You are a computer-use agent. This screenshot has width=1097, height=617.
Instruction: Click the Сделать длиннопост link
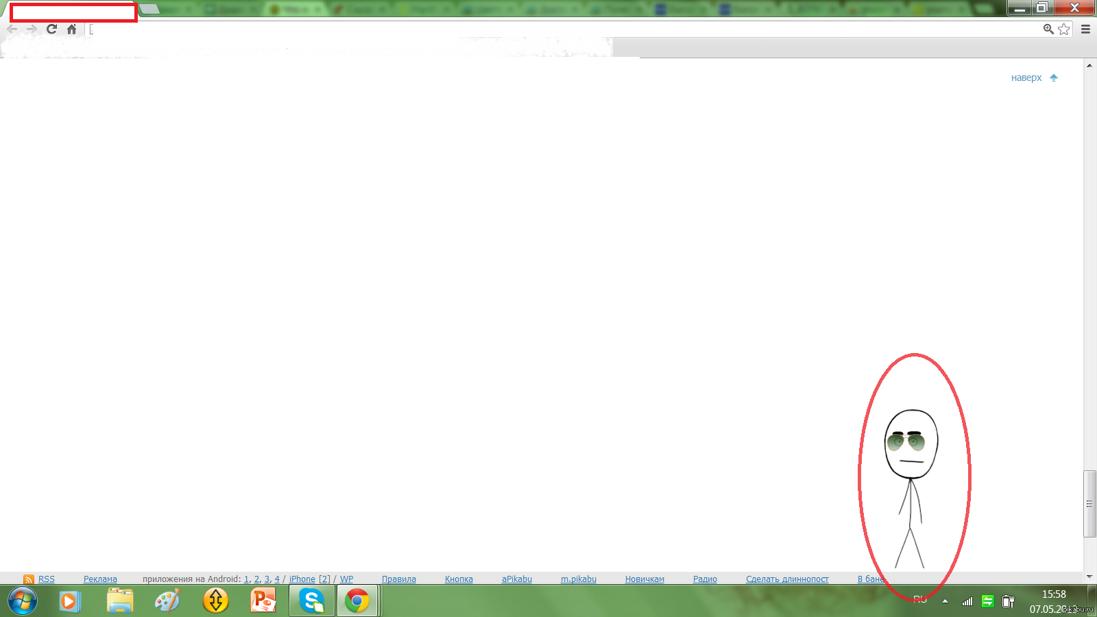pos(787,579)
